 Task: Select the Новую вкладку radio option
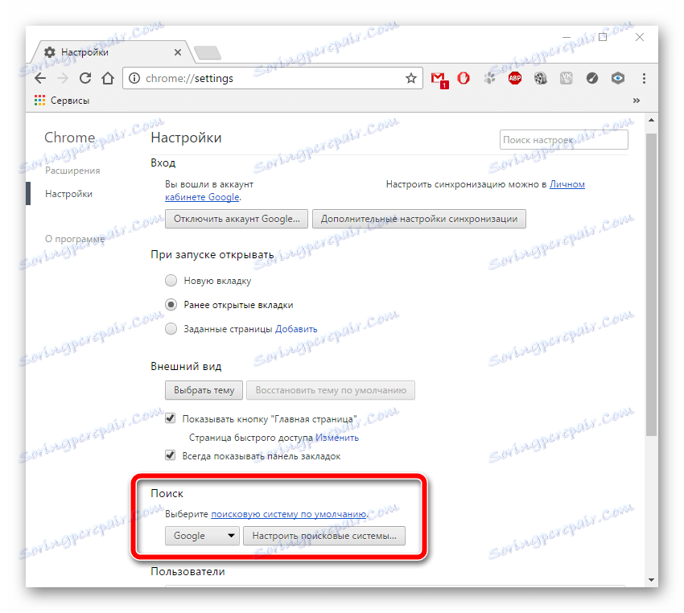pyautogui.click(x=171, y=280)
